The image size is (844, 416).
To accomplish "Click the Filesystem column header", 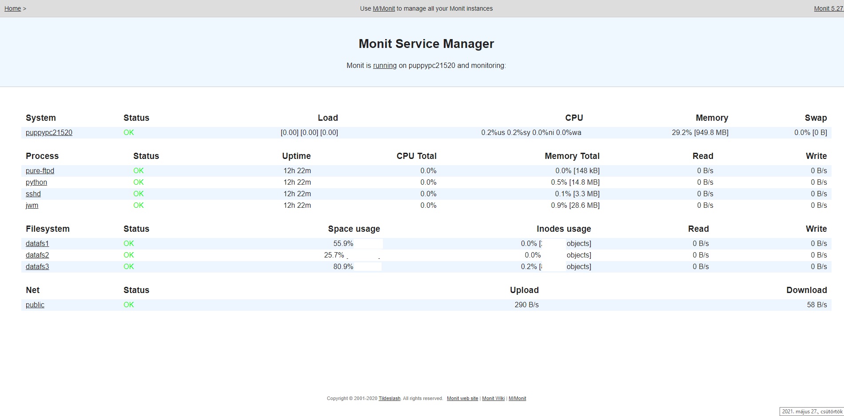I will 48,229.
